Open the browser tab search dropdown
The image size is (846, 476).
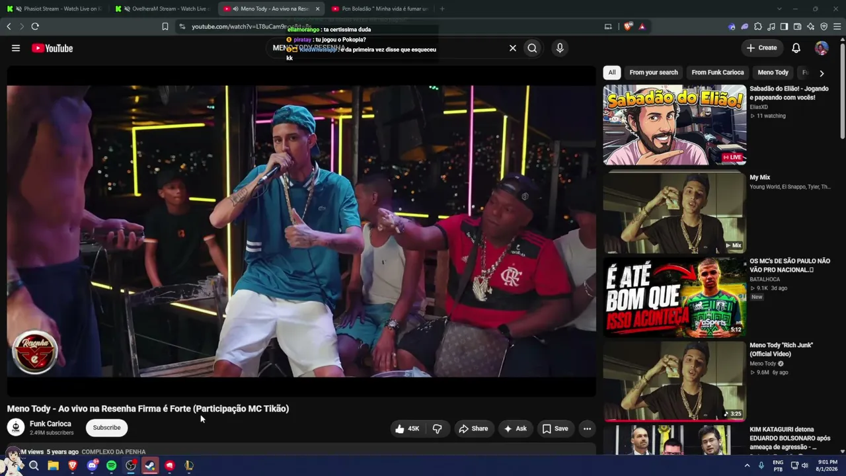click(779, 9)
